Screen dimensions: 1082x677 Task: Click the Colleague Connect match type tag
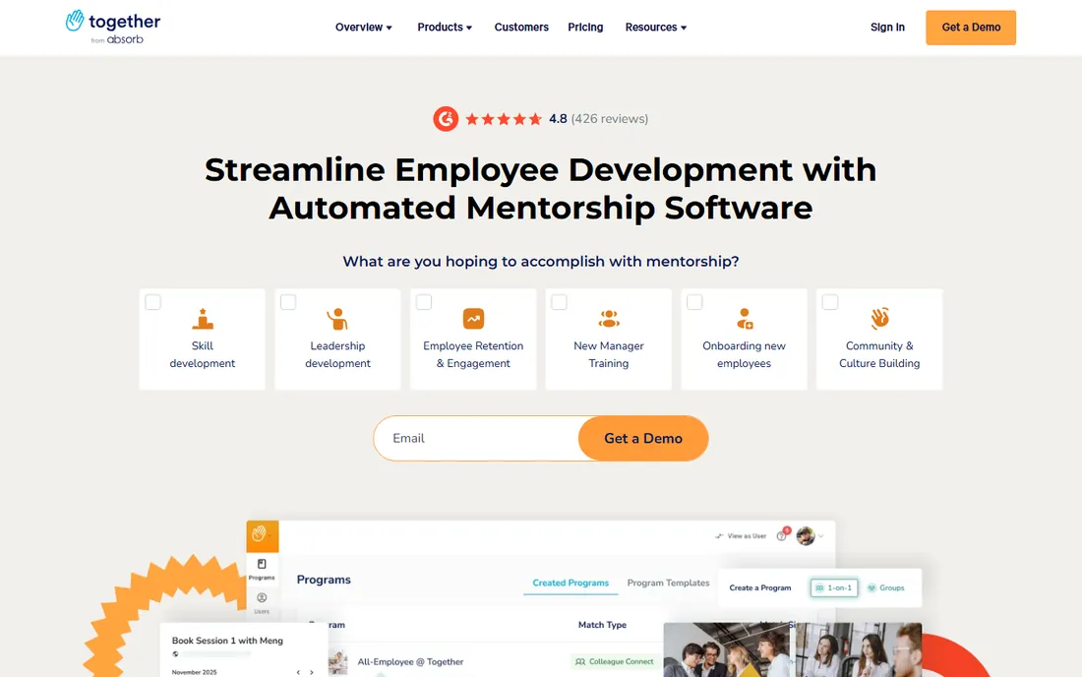click(614, 662)
